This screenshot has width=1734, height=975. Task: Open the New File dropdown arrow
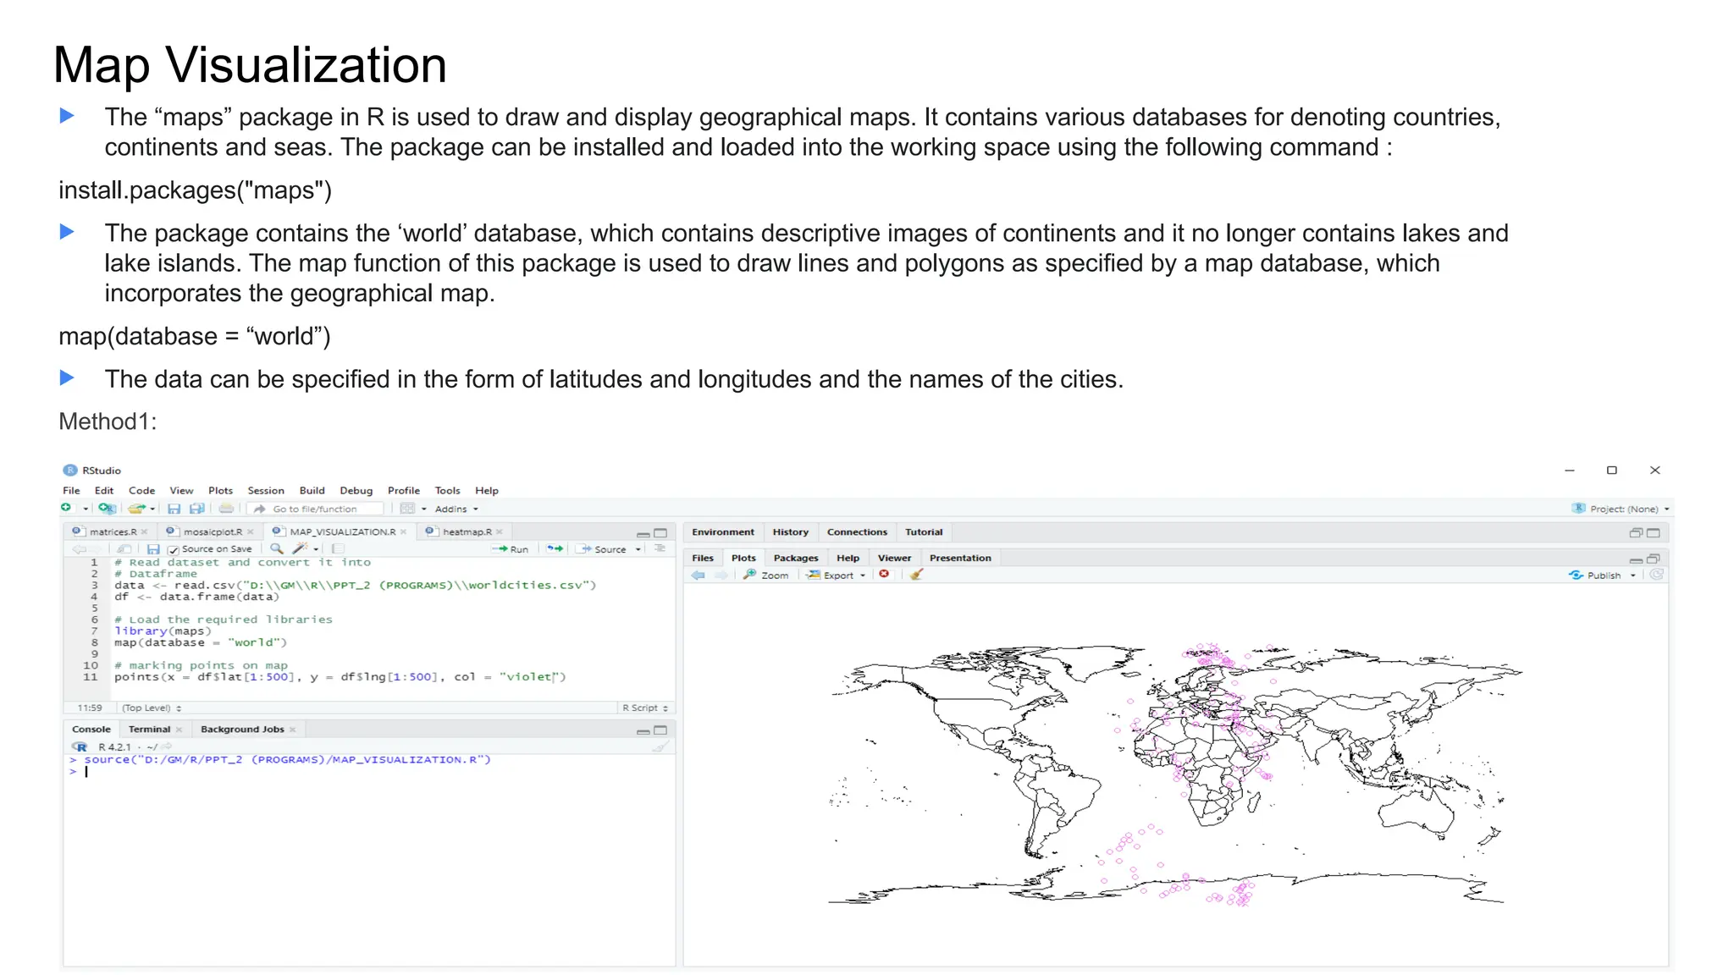[86, 509]
